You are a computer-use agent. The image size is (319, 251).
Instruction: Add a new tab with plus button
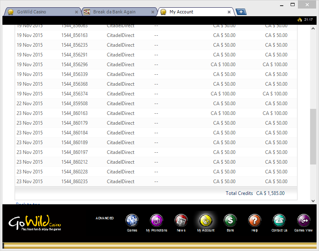[241, 12]
